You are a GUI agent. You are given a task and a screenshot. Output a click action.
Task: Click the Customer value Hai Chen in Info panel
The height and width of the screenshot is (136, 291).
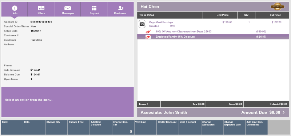(36, 40)
